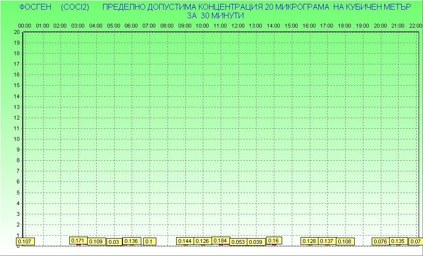Select the 05:00 time axis label
Image resolution: width=423 pixels, height=256 pixels.
point(114,26)
